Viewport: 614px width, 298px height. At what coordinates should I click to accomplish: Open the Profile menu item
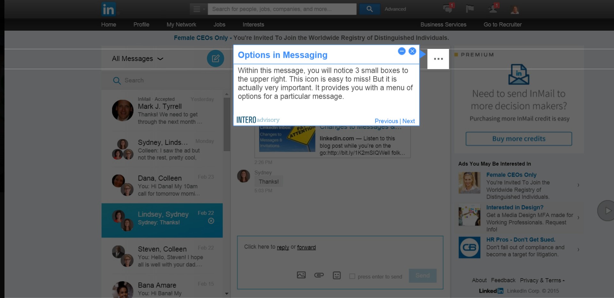[141, 25]
